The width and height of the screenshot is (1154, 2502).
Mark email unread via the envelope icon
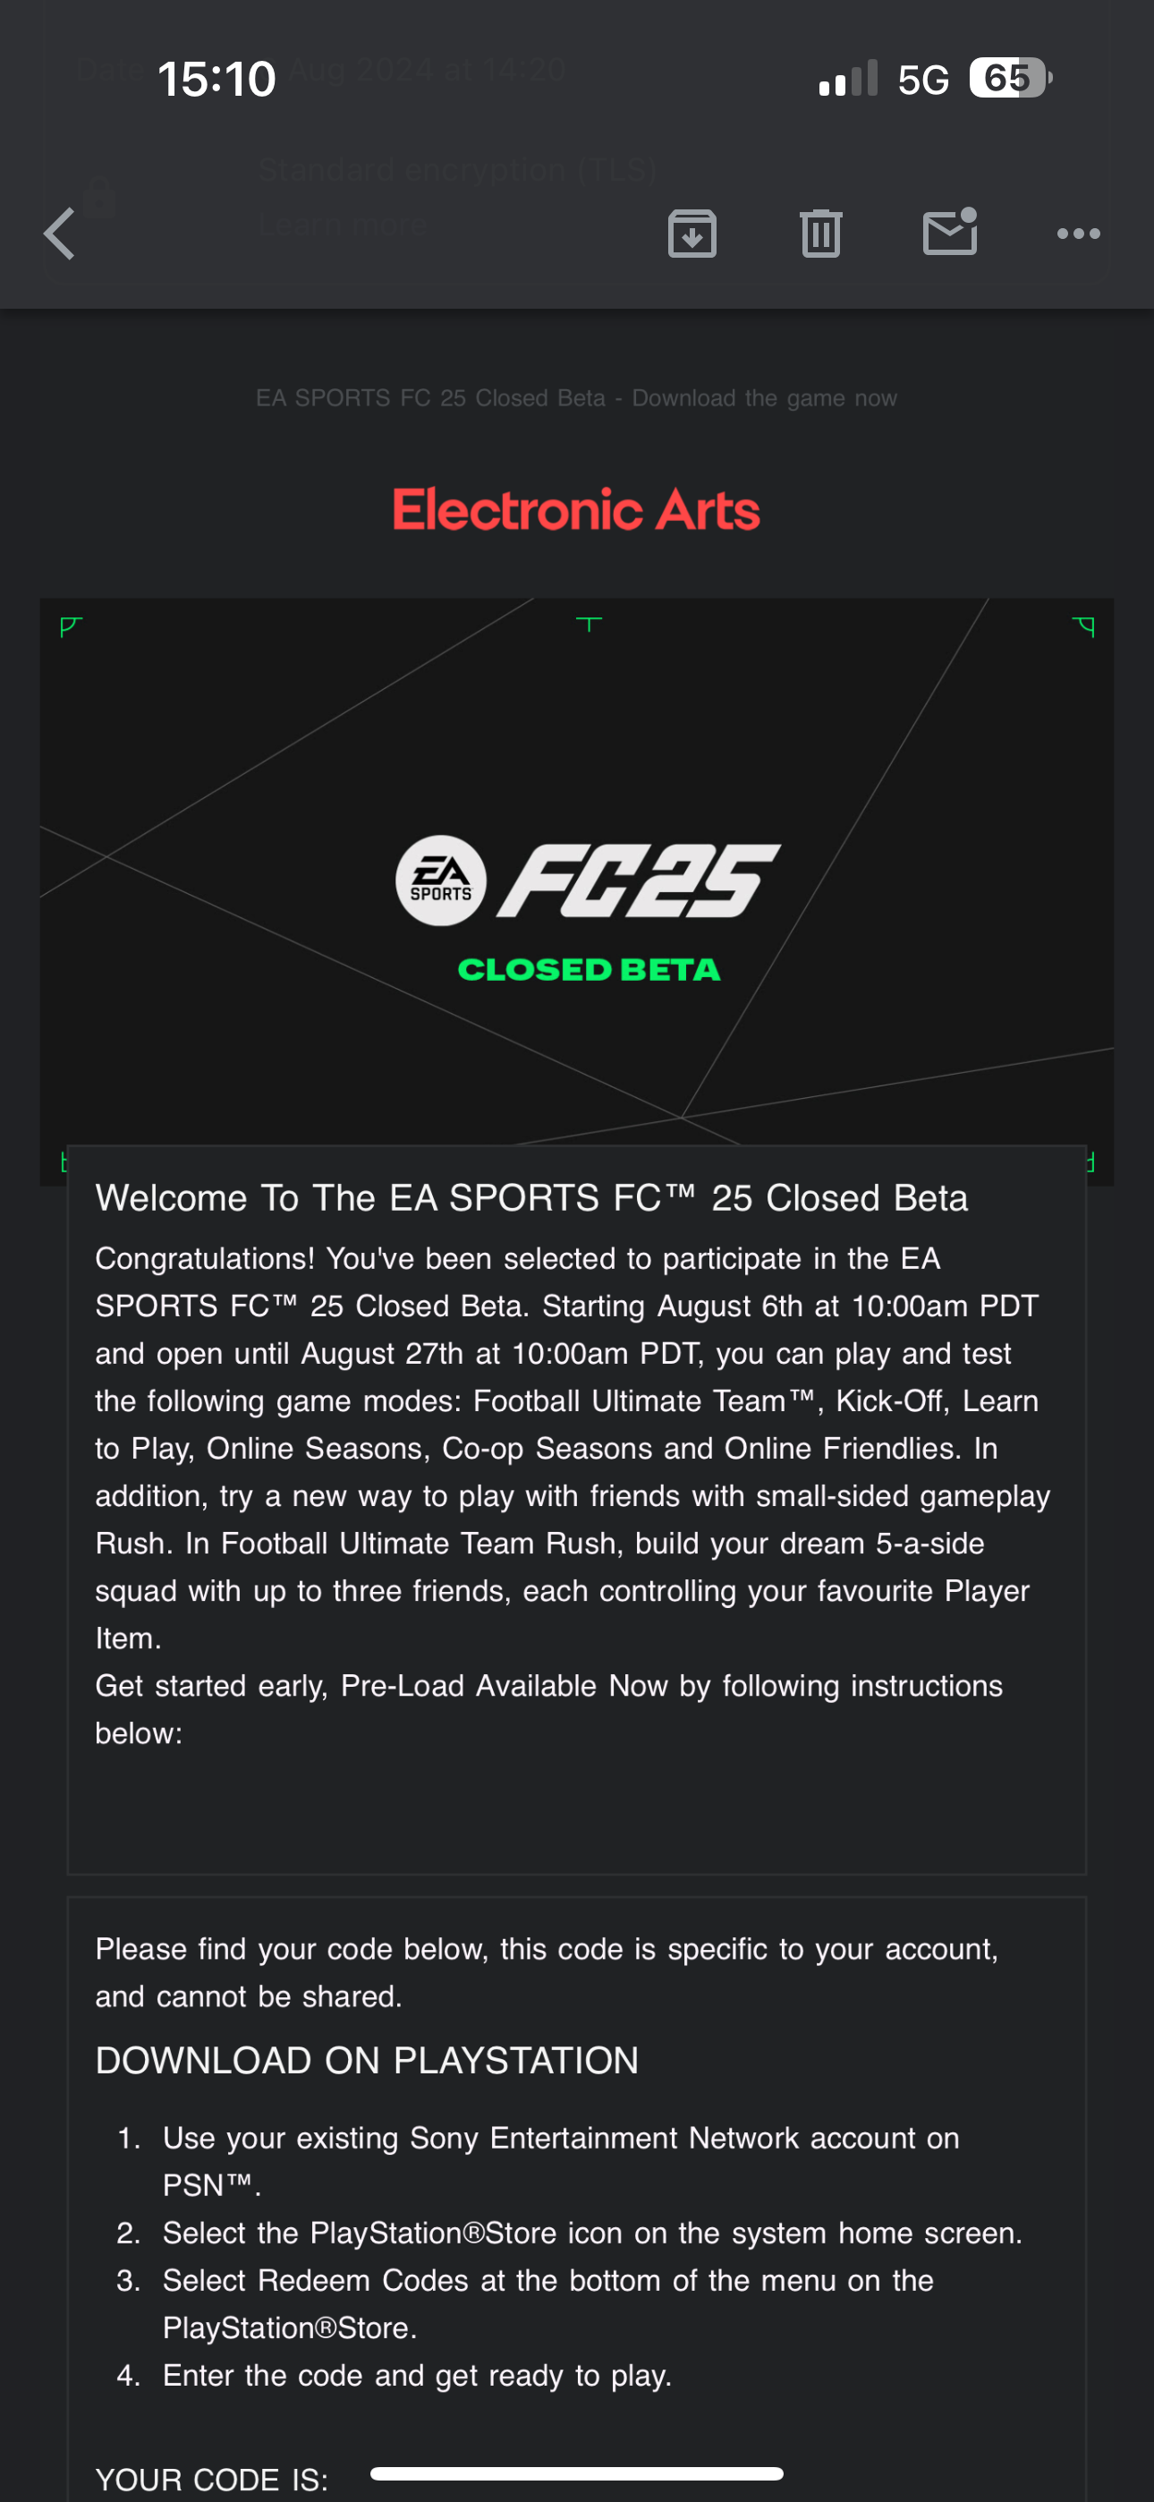[949, 233]
